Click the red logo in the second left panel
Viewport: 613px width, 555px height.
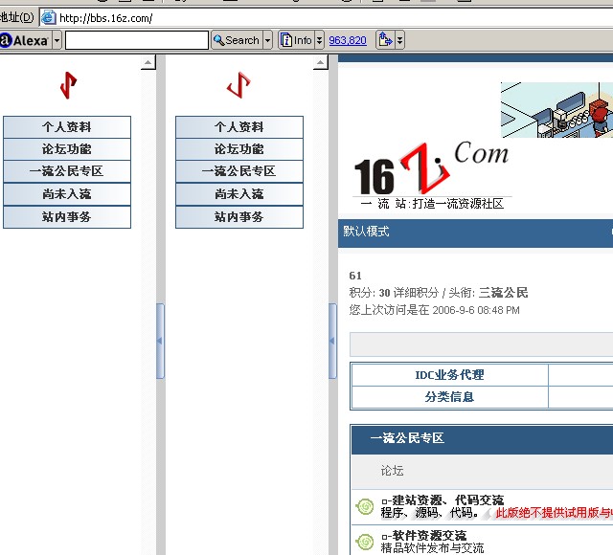238,85
